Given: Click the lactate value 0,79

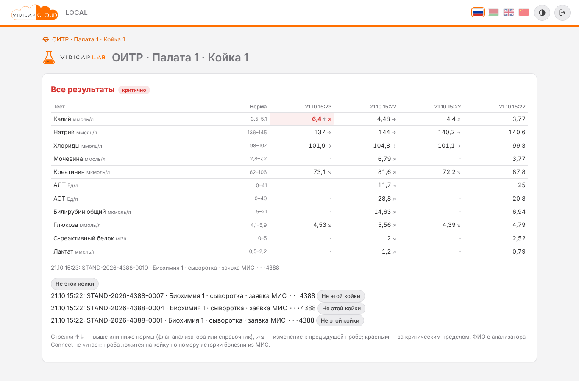Looking at the screenshot, I should point(519,251).
